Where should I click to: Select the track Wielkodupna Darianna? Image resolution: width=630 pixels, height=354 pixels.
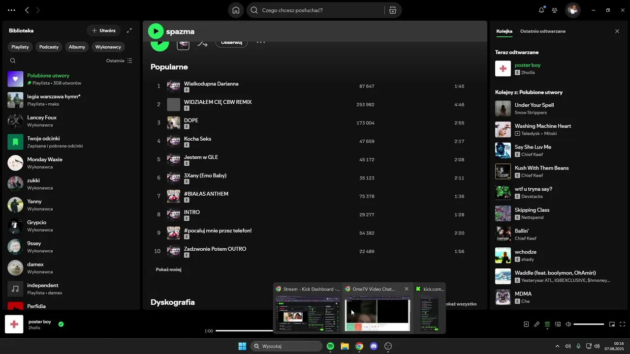[x=211, y=84]
